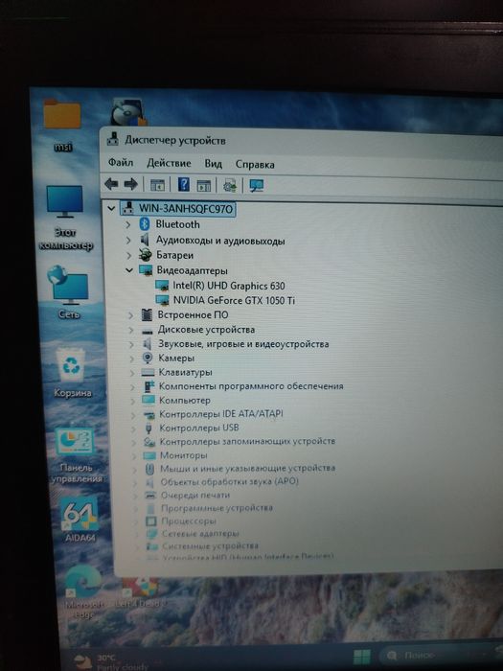Select Объекты обработки звука (APO) row
503x671 pixels.
(229, 482)
